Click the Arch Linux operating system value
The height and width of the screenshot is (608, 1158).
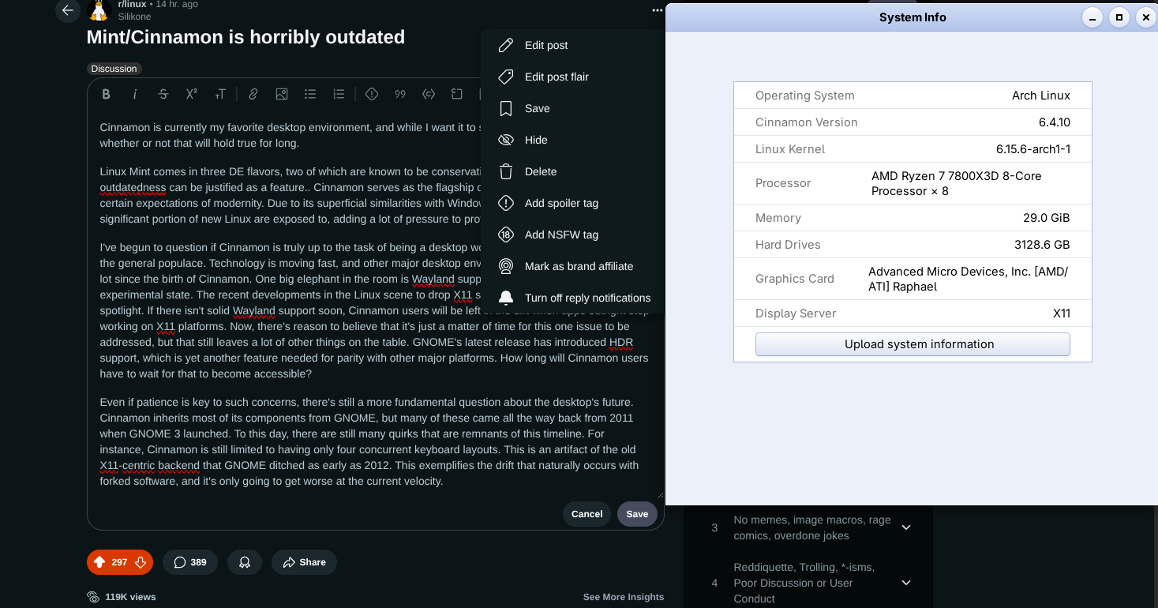click(1041, 96)
